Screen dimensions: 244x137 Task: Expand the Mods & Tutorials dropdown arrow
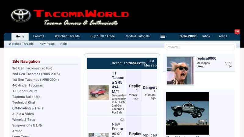pos(151,36)
